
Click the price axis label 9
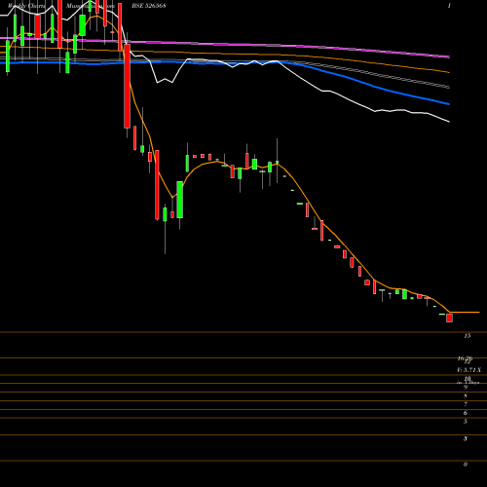pyautogui.click(x=466, y=387)
